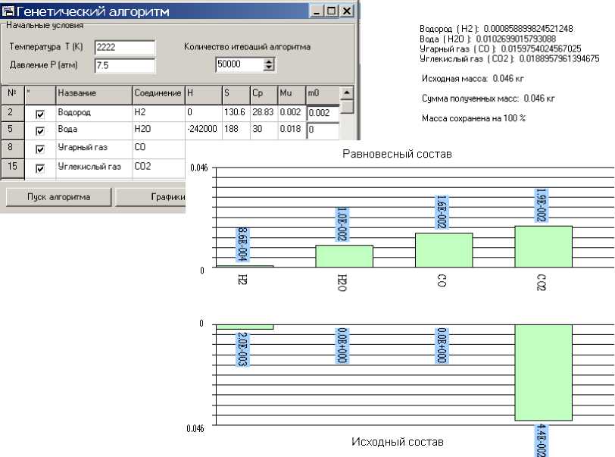
Task: Click the Название column header
Action: point(94,95)
